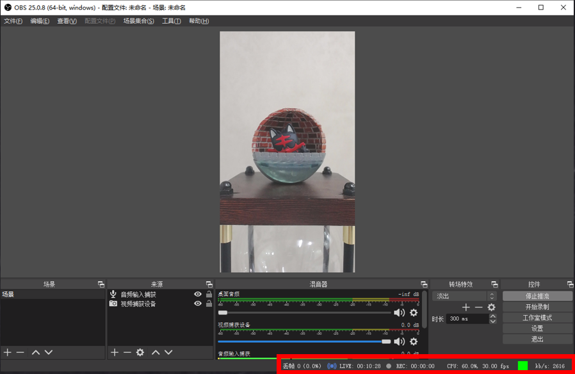
Task: Remove selected source with minus icon
Action: point(127,352)
